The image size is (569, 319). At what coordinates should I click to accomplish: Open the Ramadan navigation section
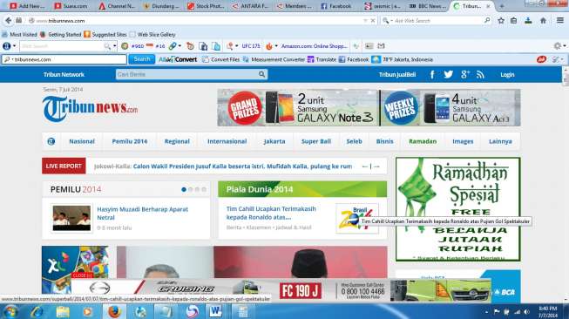pyautogui.click(x=423, y=141)
